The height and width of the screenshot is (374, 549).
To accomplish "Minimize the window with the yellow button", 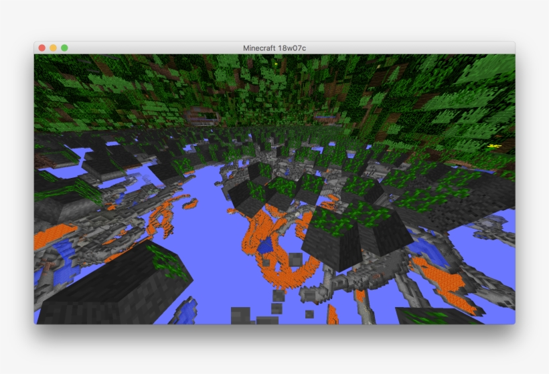I will [53, 48].
